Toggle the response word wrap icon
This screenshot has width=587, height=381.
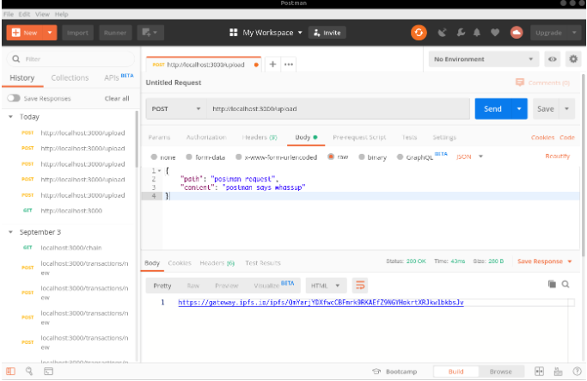(360, 286)
